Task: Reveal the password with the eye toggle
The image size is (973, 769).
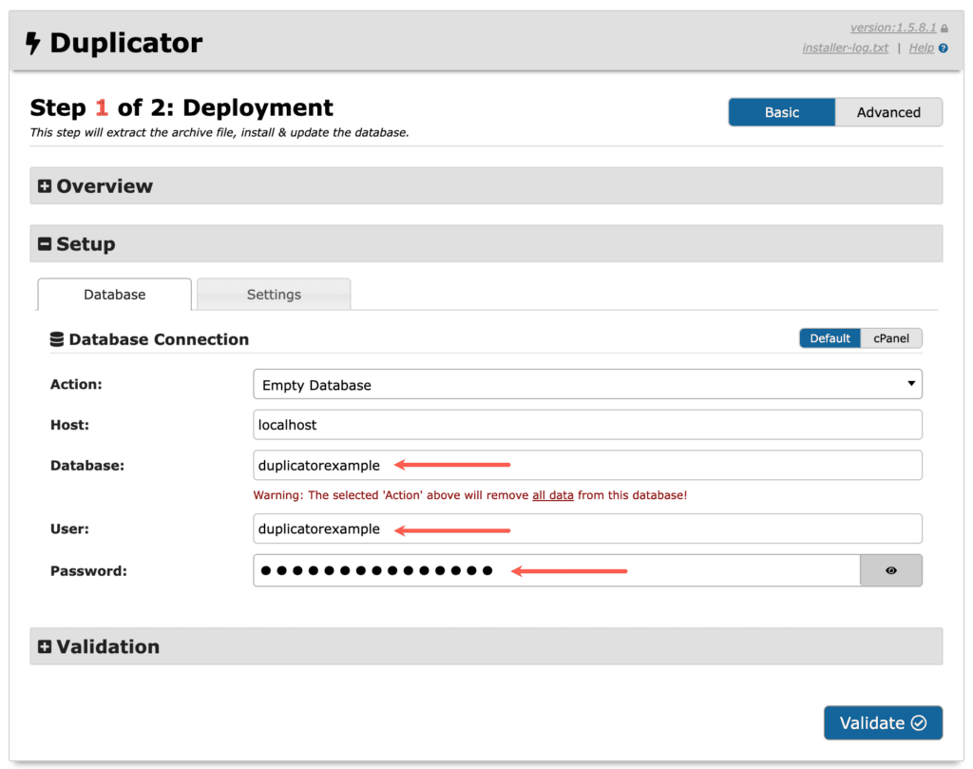Action: pos(891,570)
